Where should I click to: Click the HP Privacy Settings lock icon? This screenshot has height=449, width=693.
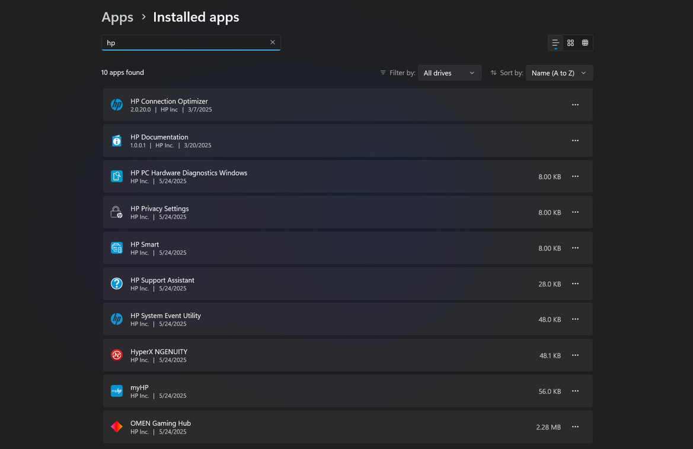(x=117, y=212)
